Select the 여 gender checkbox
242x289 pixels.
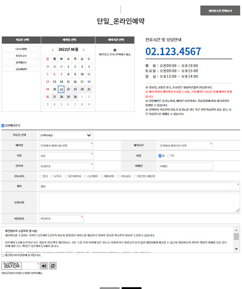[169, 156]
